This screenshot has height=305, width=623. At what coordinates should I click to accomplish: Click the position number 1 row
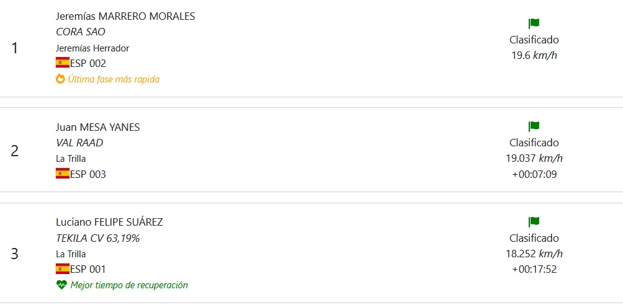[15, 48]
